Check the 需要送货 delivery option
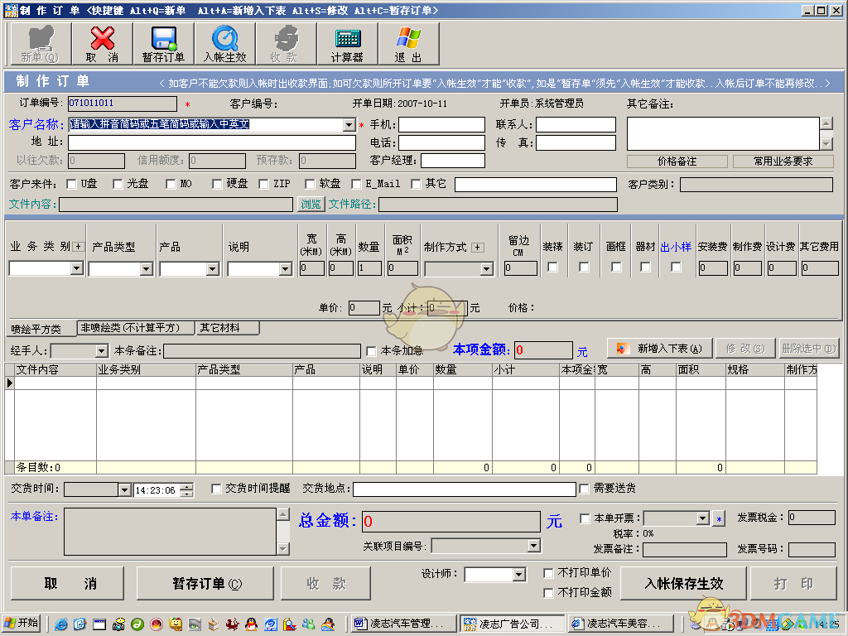Image resolution: width=848 pixels, height=636 pixels. click(585, 489)
